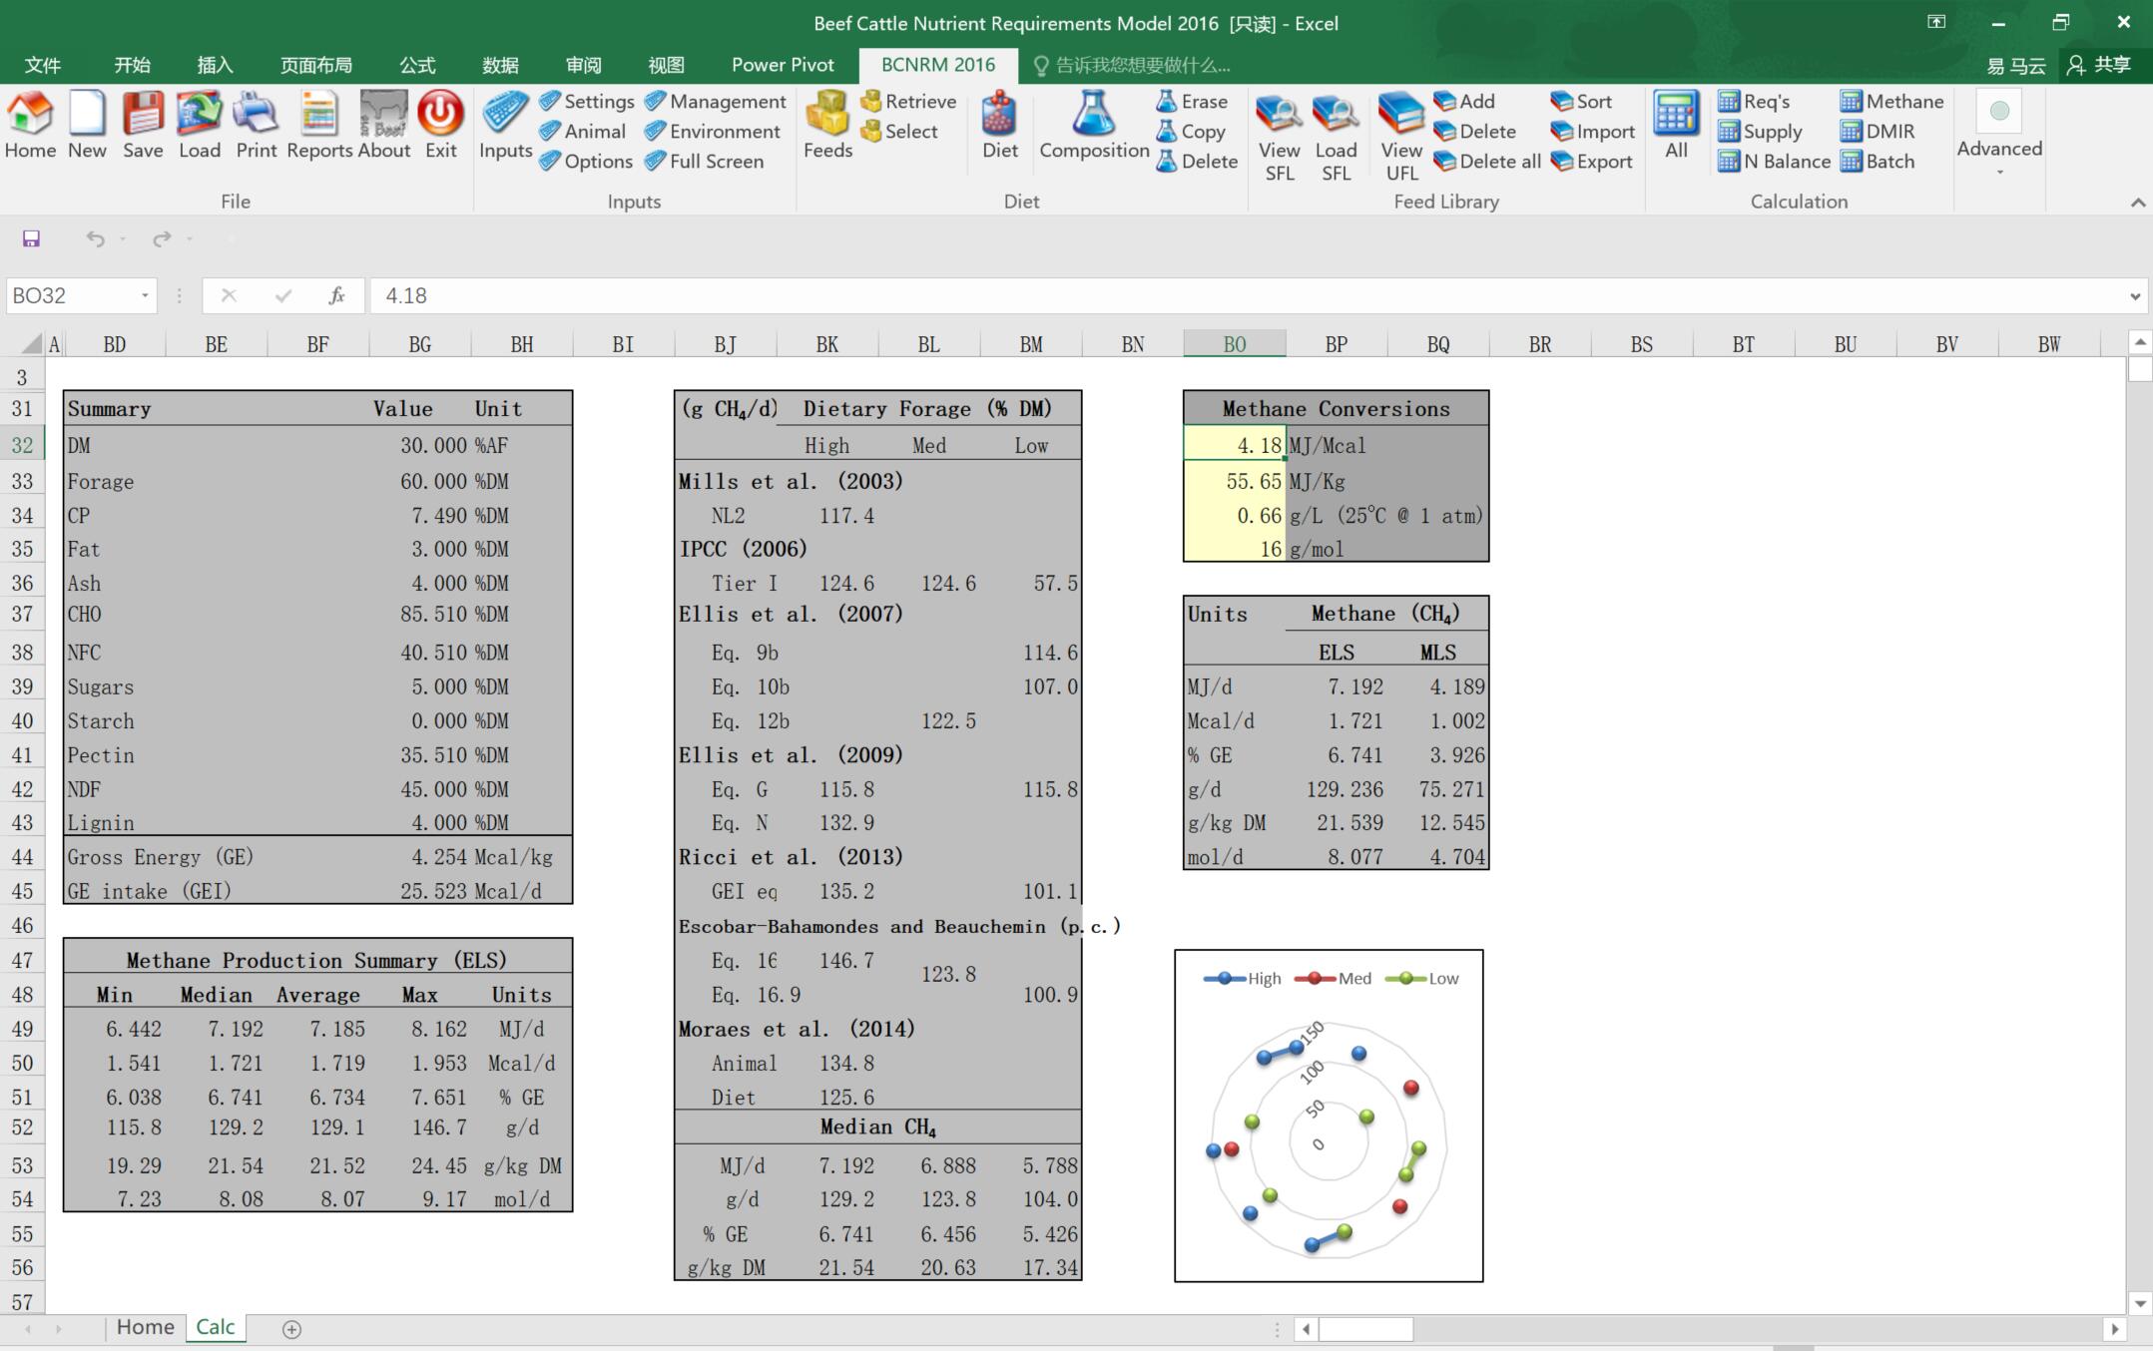The image size is (2153, 1351).
Task: Open the About beef icon
Action: 384,126
